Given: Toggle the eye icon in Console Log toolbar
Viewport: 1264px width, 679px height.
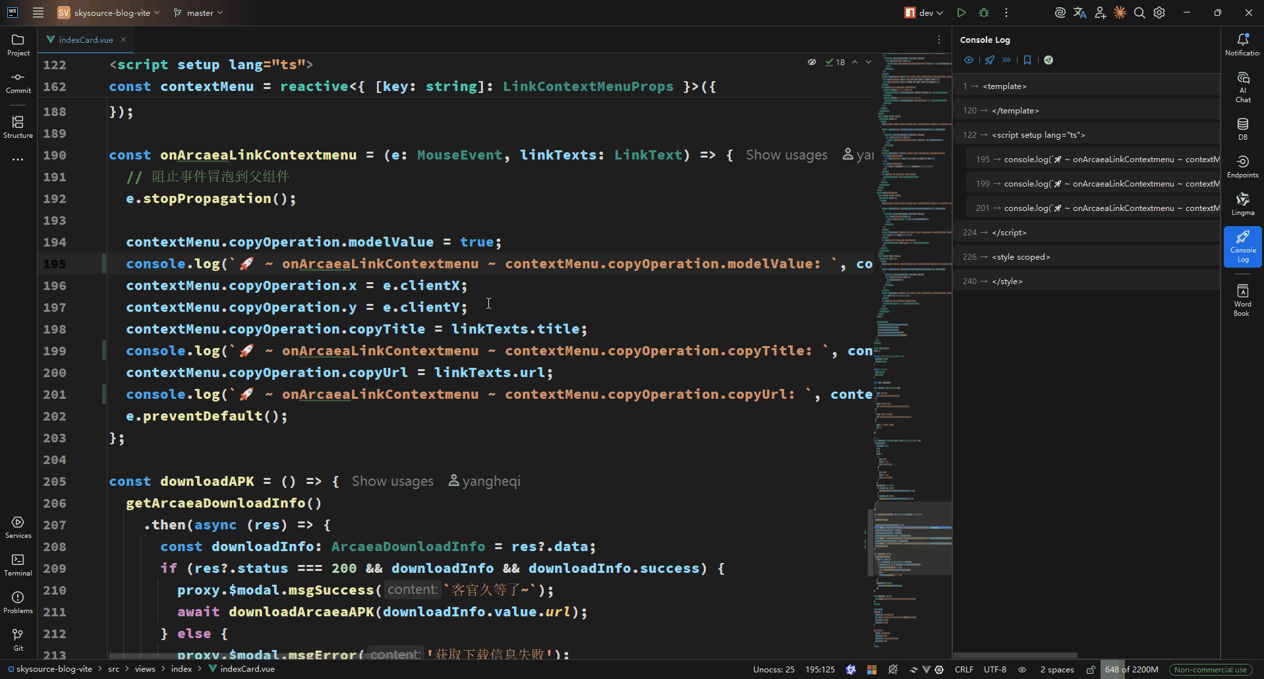Looking at the screenshot, I should (x=969, y=60).
